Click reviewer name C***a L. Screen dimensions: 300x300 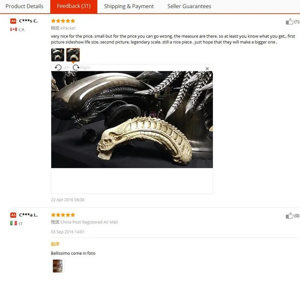coord(28,215)
